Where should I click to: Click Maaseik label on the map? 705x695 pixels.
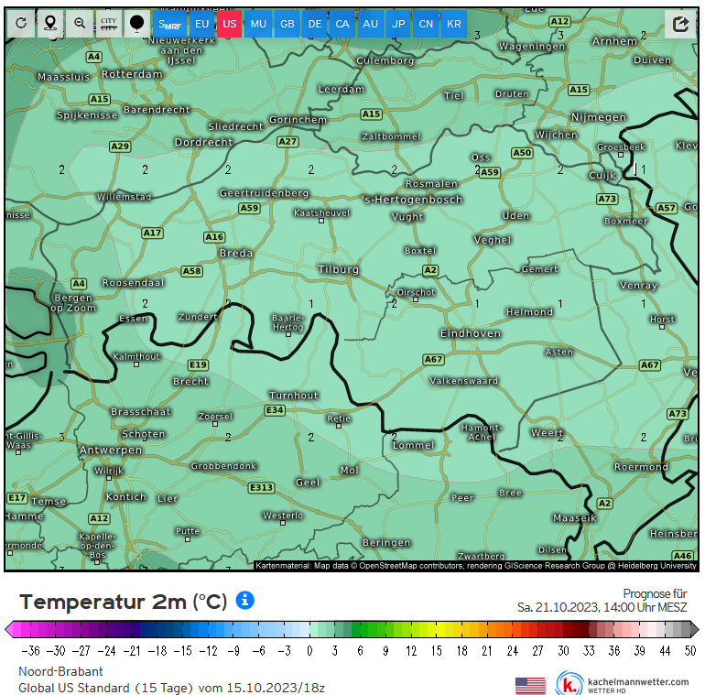click(x=575, y=518)
